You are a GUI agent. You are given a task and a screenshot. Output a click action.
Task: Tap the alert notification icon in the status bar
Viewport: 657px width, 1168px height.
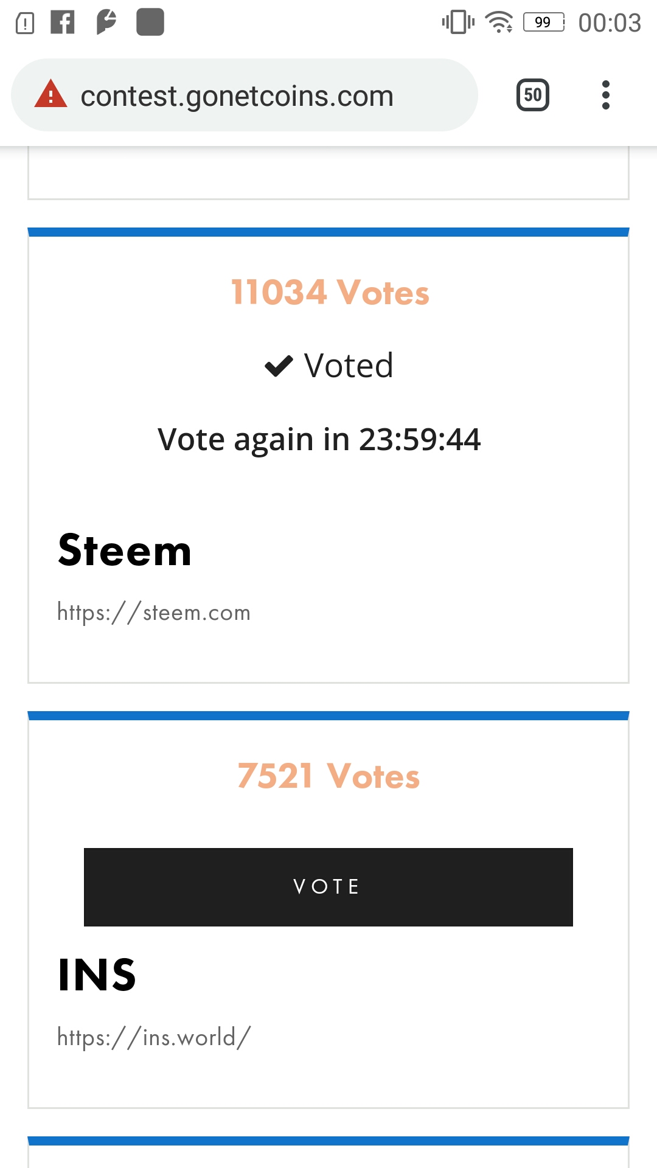pyautogui.click(x=24, y=23)
